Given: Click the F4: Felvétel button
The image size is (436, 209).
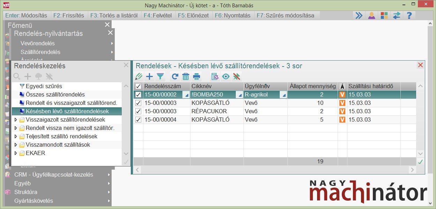Looking at the screenshot, I should pyautogui.click(x=158, y=15).
